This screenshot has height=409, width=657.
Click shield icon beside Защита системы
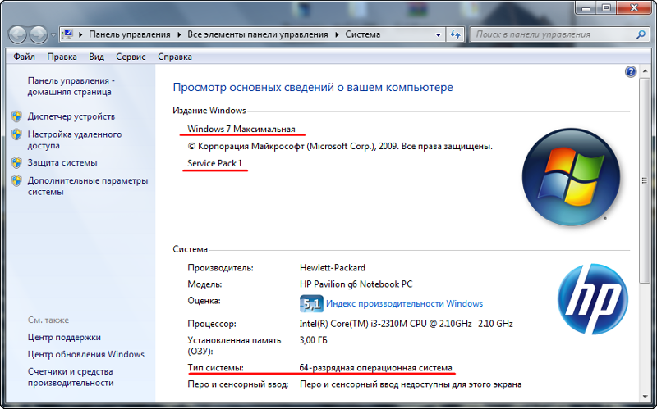click(x=16, y=162)
